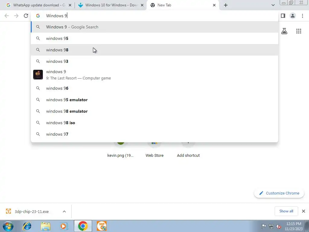Close the New Tab tab
309x232 pixels.
[x=214, y=5]
